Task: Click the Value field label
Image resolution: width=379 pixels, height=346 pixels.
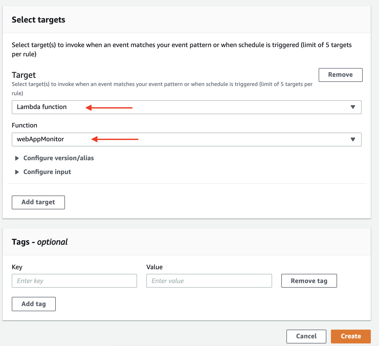Action: click(x=154, y=267)
